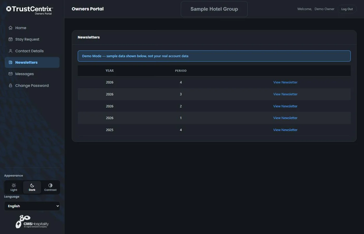This screenshot has width=364, height=234.
Task: View Newsletter for 2026 period 3
Action: coord(285,94)
